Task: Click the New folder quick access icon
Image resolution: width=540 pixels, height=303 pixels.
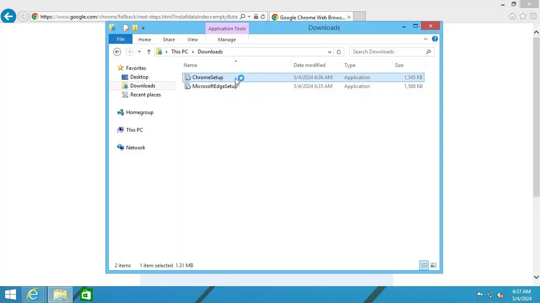Action: (x=135, y=28)
